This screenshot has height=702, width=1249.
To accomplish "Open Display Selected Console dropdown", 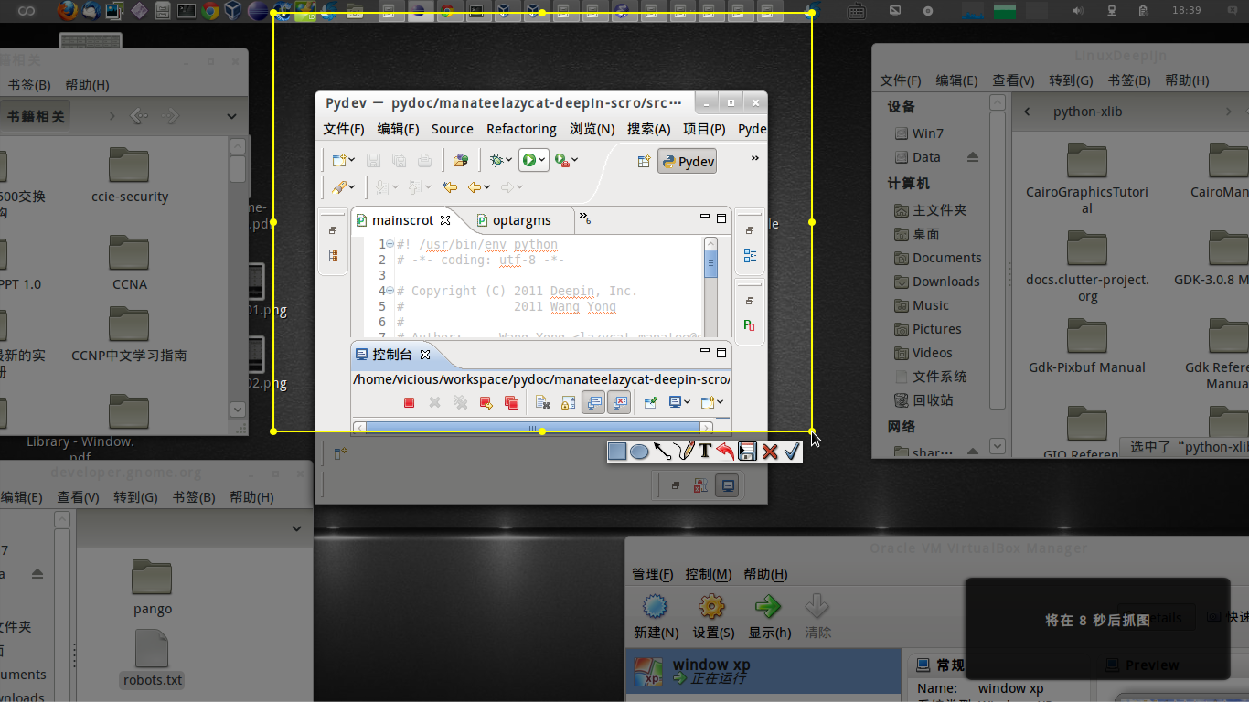I will point(688,402).
